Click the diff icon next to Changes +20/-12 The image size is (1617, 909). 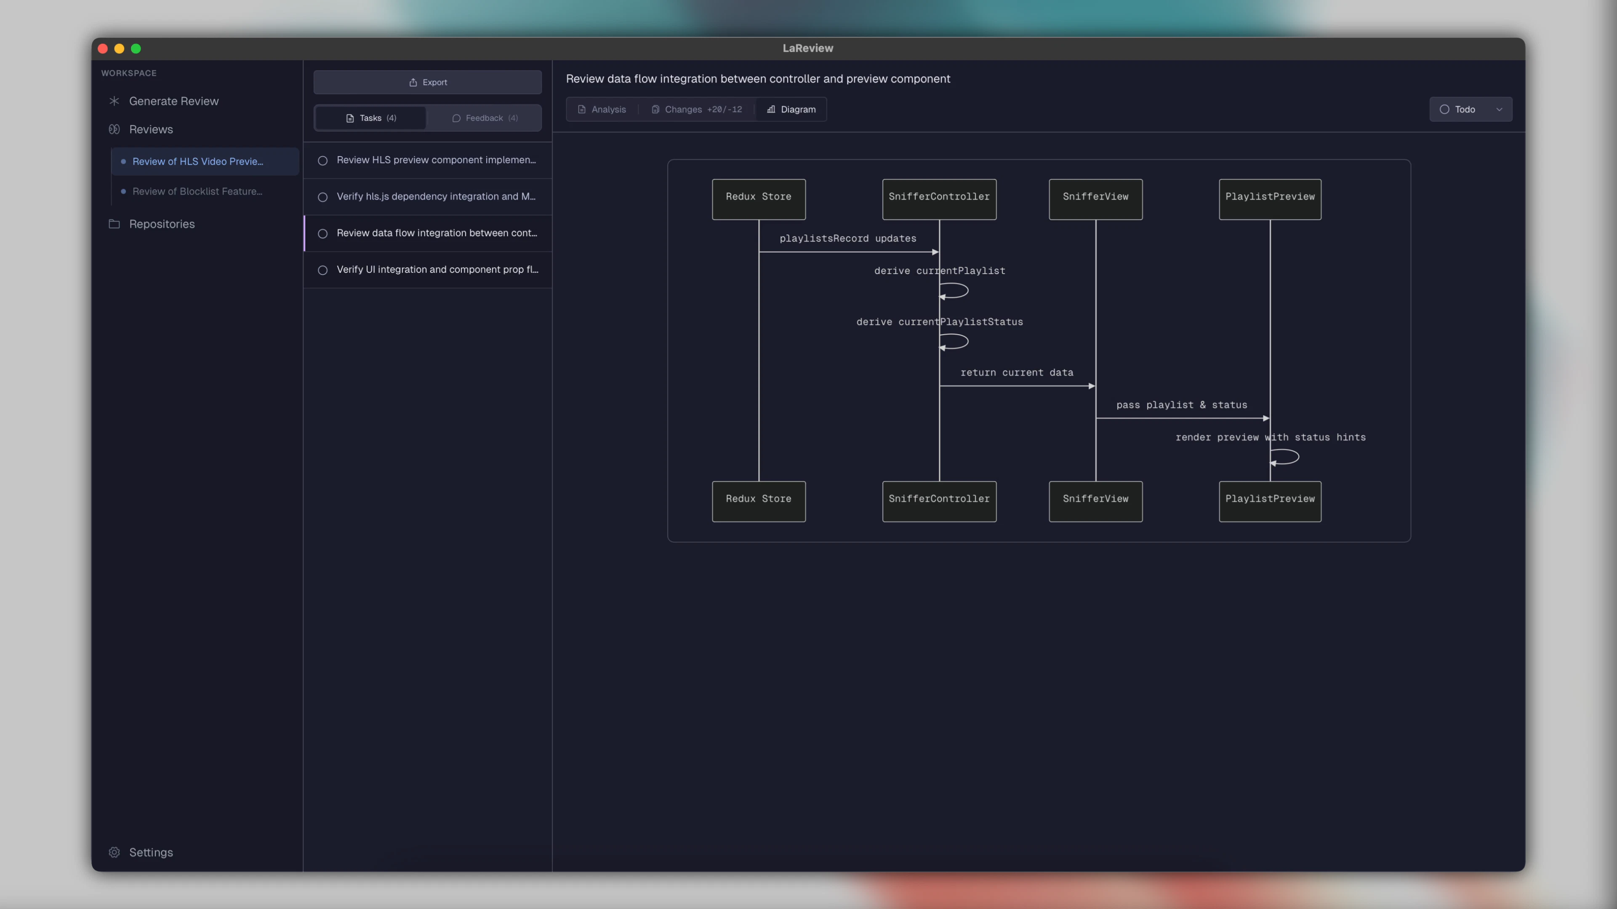655,109
